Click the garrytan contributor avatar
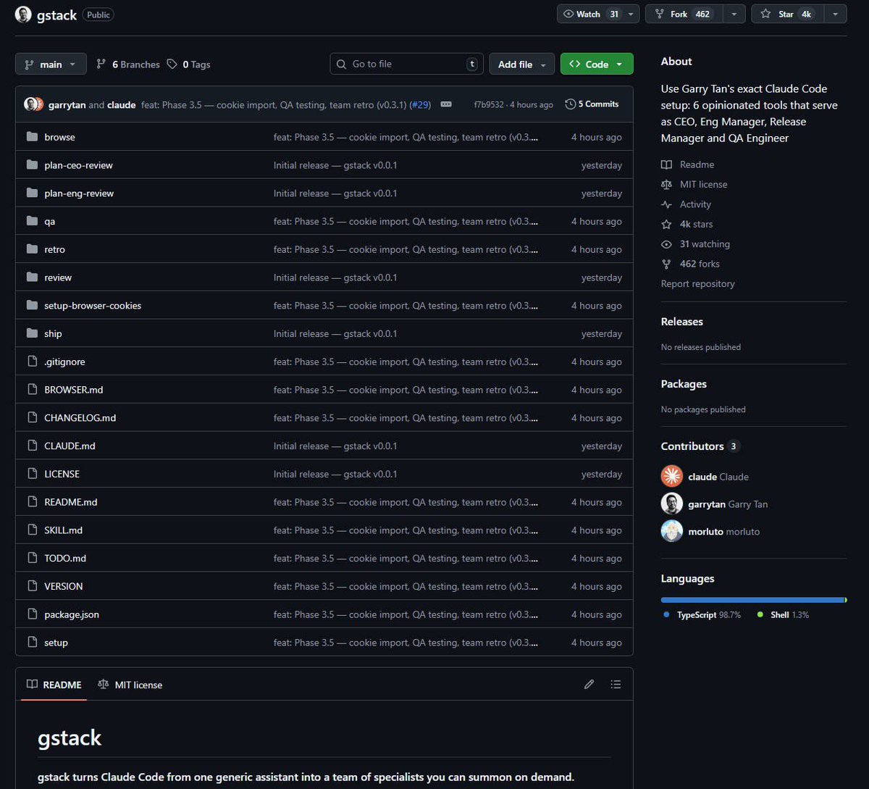 pos(672,504)
